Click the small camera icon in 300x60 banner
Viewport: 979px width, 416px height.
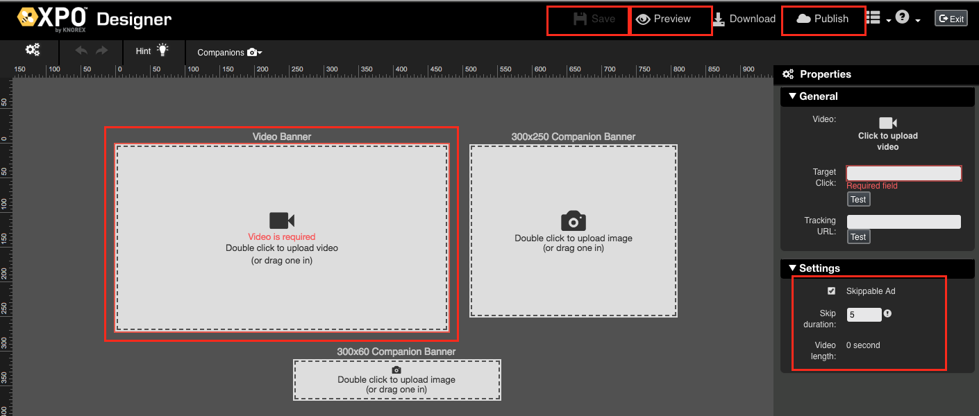396,370
